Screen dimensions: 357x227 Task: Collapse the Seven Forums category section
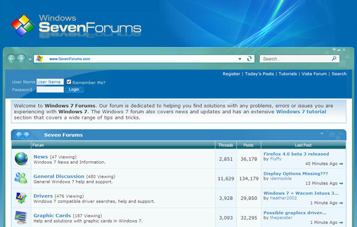[x=322, y=133]
